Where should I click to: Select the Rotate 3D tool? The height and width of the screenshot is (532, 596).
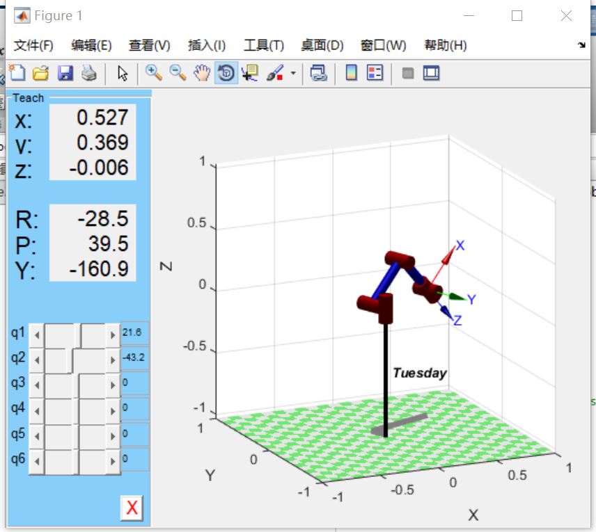click(x=225, y=72)
